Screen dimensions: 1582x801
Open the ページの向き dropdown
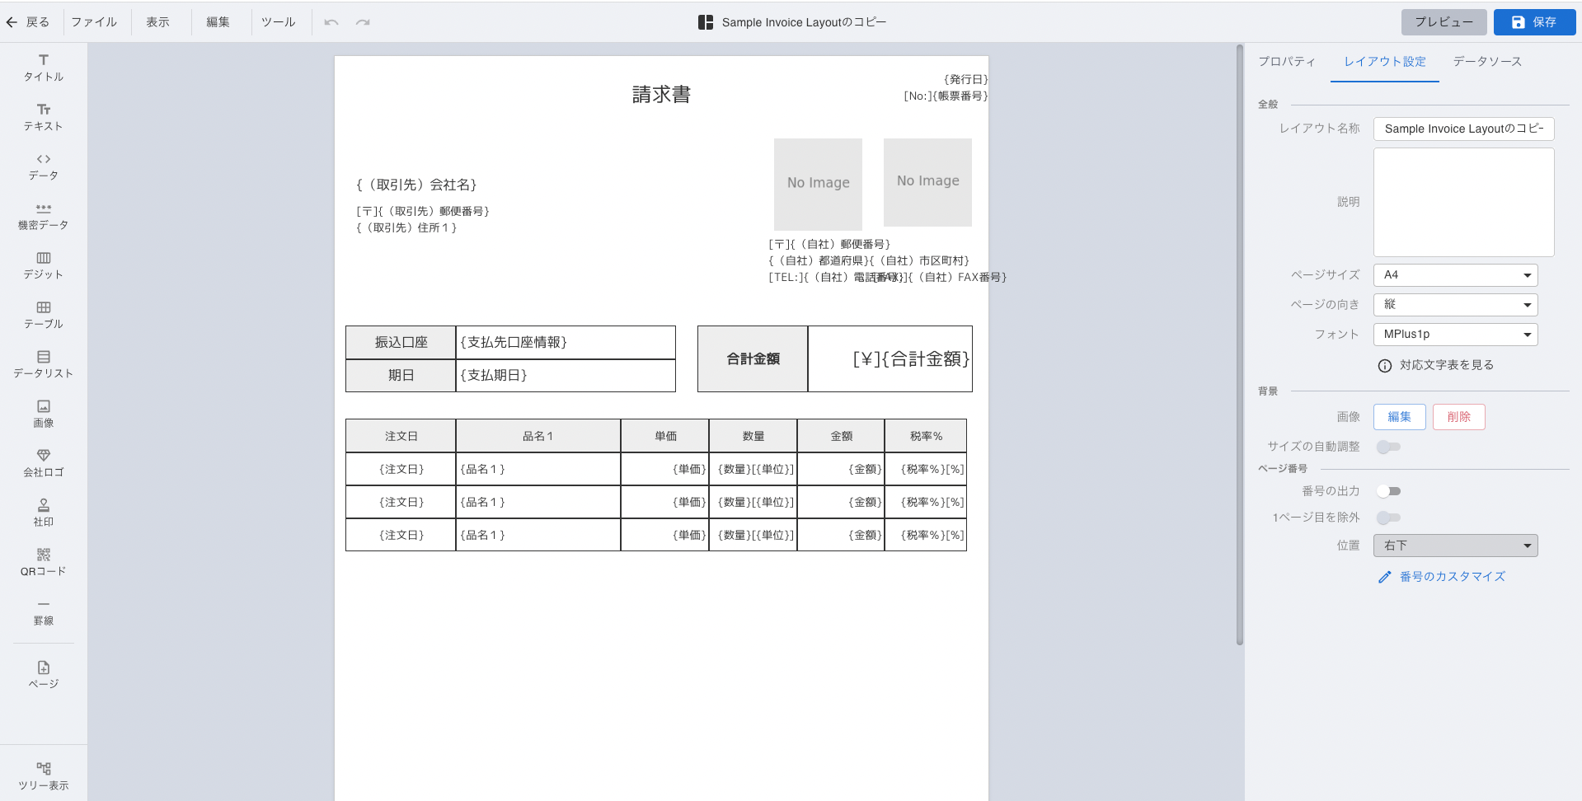click(x=1456, y=305)
